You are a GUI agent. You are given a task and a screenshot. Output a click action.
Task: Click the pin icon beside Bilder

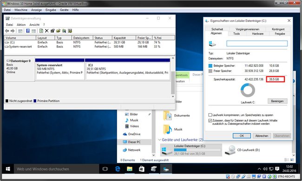pos(149,114)
